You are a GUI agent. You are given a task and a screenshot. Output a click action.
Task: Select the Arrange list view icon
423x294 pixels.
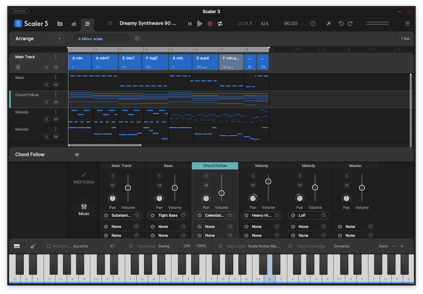point(87,24)
